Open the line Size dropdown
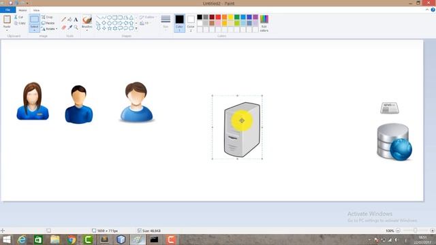Viewport: 436px width, 245px height. tap(166, 22)
